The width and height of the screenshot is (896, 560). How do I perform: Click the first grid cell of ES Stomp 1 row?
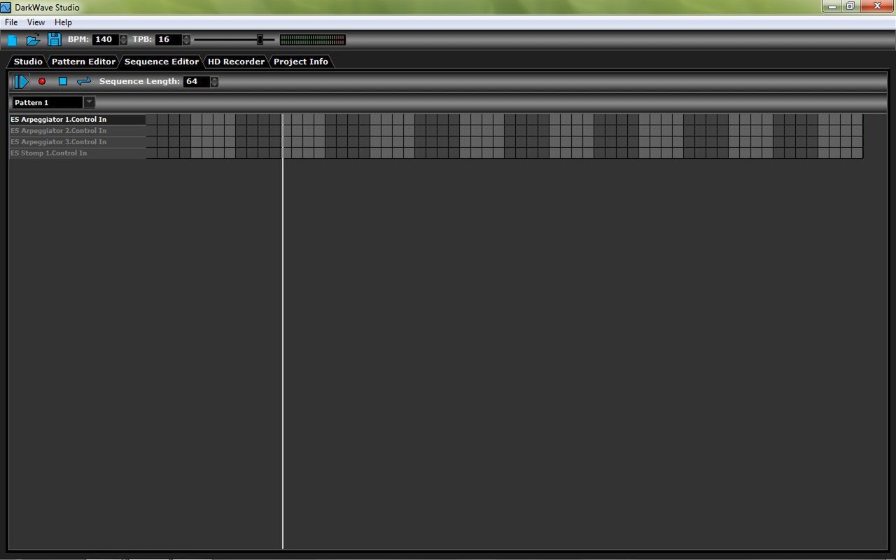coord(152,153)
